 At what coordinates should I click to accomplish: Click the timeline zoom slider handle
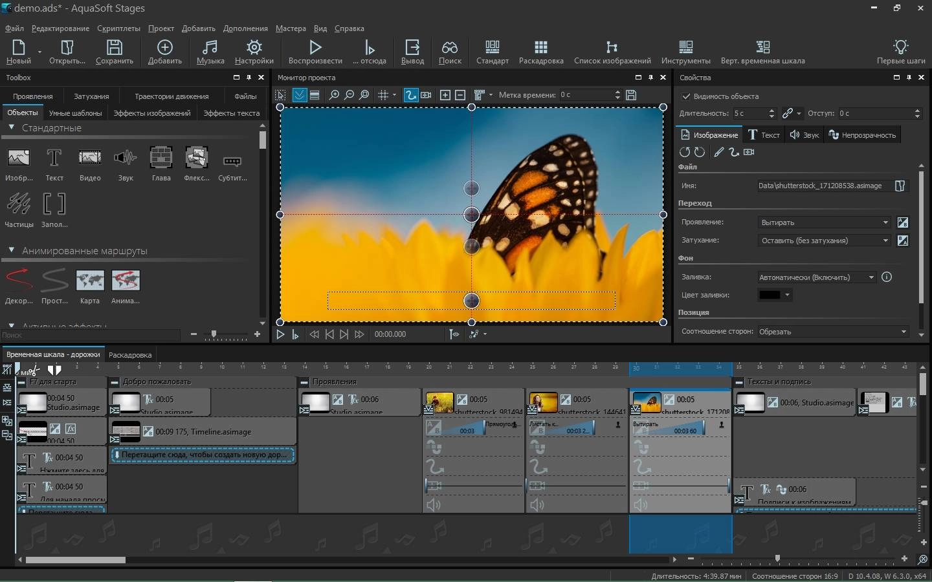point(777,558)
